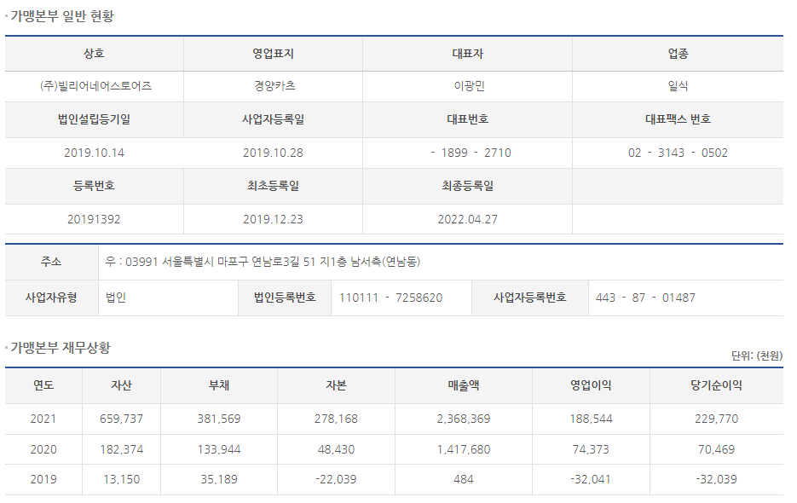Click the 대표팩스 번호 header
797x503 pixels.
(678, 119)
